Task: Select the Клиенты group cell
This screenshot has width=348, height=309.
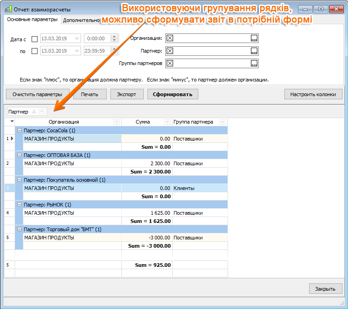Action: 200,188
